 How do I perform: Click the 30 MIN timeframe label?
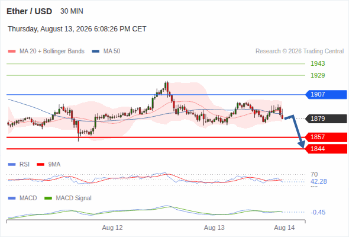[x=72, y=11]
